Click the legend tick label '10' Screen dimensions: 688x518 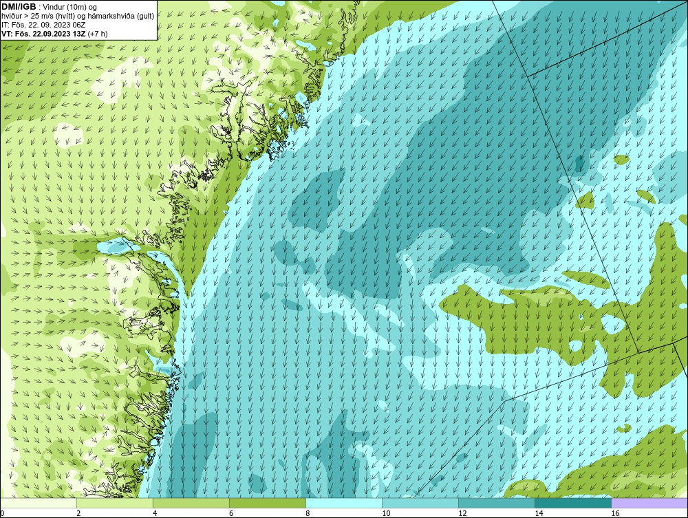(x=386, y=513)
